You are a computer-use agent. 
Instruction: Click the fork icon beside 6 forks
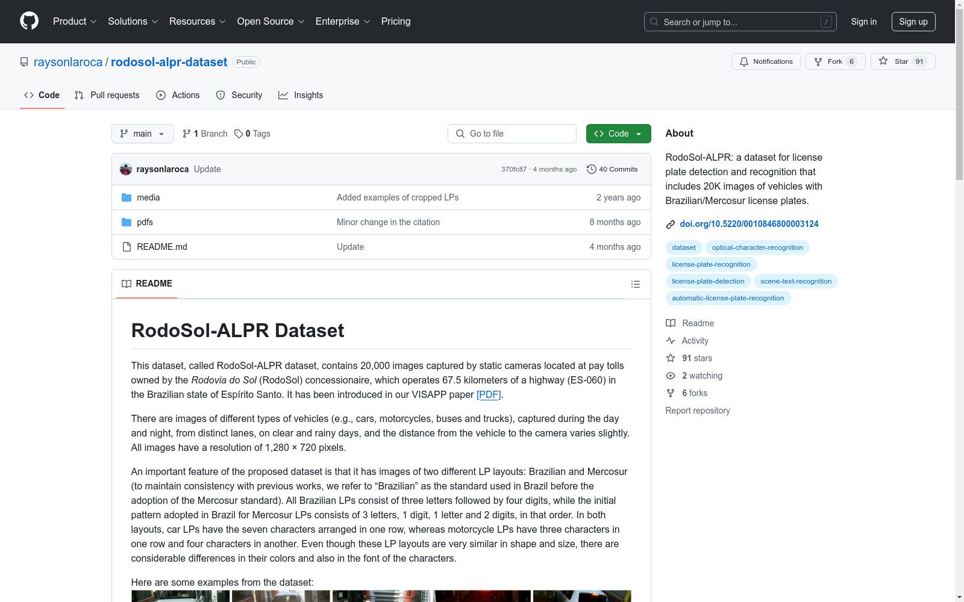click(671, 393)
